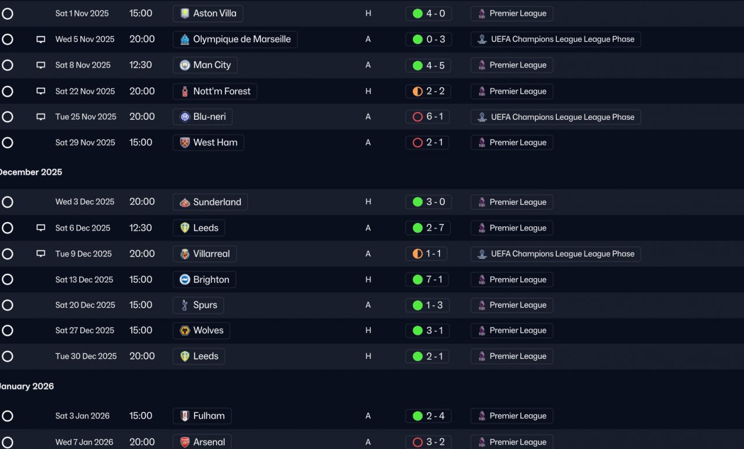Open UEFA Champions League League Phase for Marseille match
744x449 pixels.
(556, 40)
